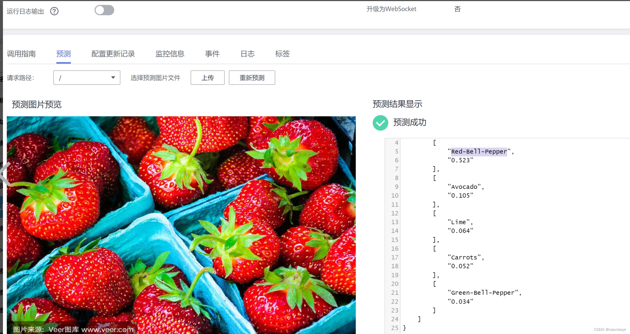Click the "0.034" score value
630x334 pixels.
point(460,302)
